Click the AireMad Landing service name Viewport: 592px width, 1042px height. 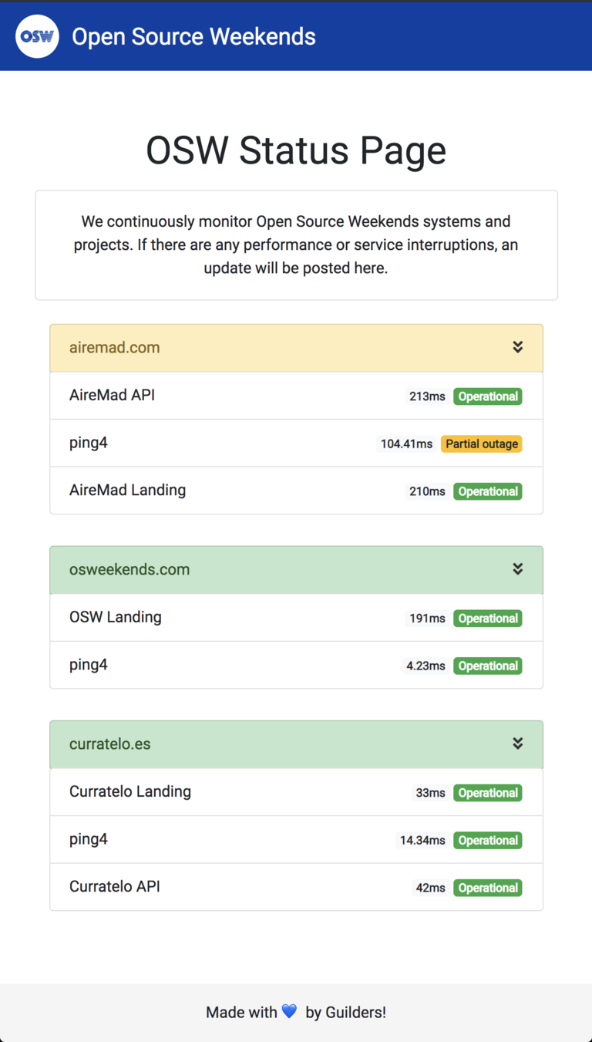127,490
